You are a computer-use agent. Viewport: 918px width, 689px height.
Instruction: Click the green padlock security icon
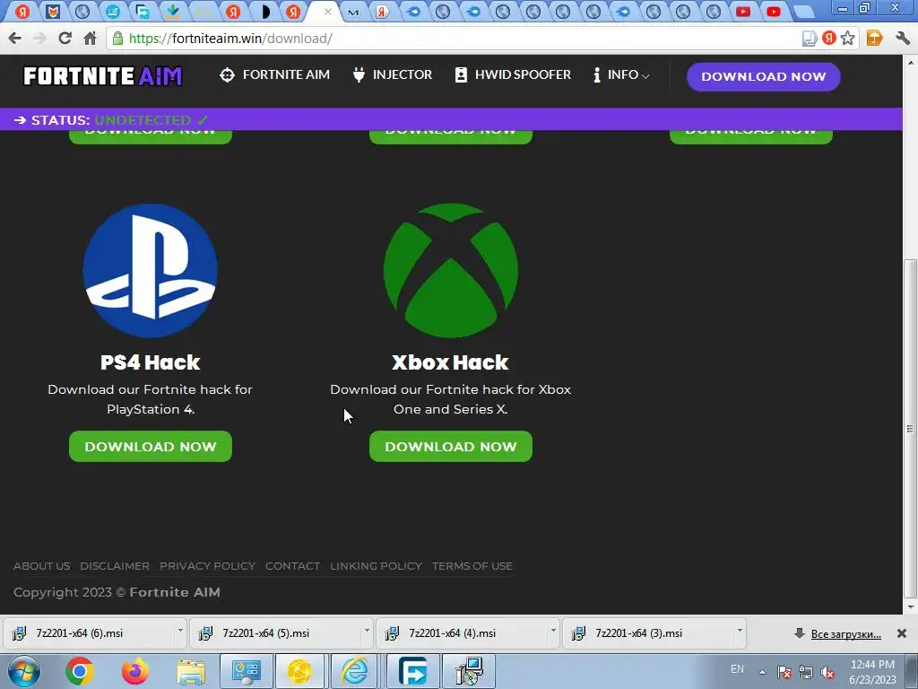117,39
